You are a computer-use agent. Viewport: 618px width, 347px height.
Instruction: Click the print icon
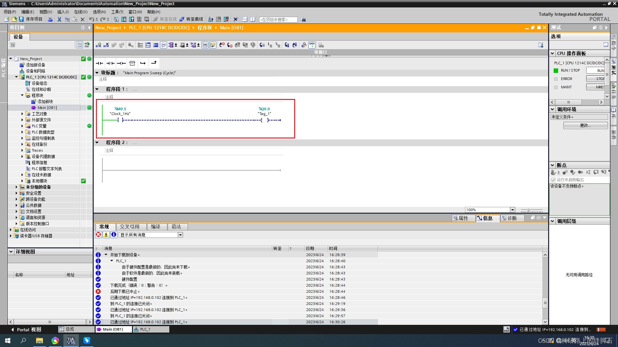pyautogui.click(x=50, y=19)
